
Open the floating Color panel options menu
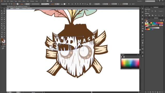click(x=140, y=55)
